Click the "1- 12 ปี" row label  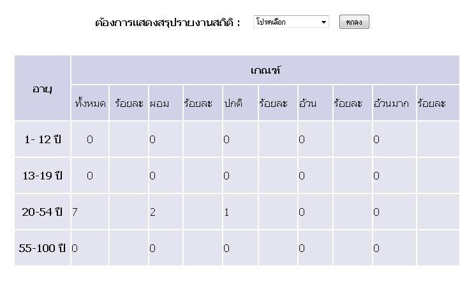42,140
